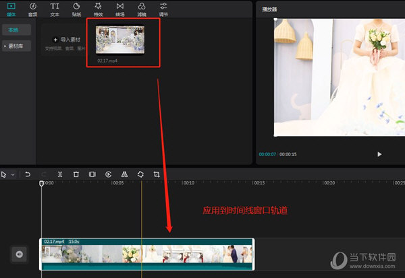The width and height of the screenshot is (405, 278).
Task: Switch to the 文本 (Text) tab
Action: [x=55, y=9]
